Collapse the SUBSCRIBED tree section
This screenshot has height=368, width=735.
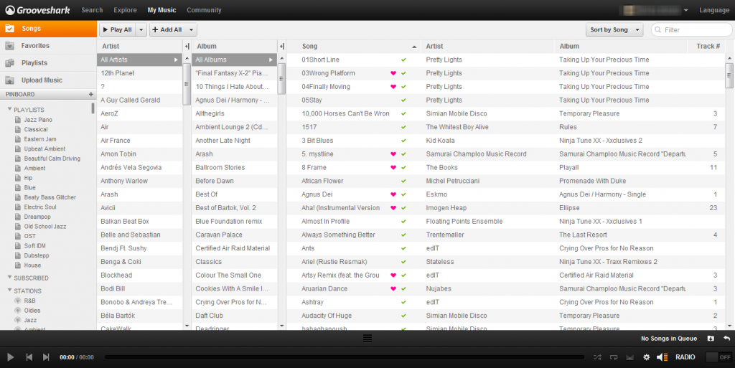point(9,277)
